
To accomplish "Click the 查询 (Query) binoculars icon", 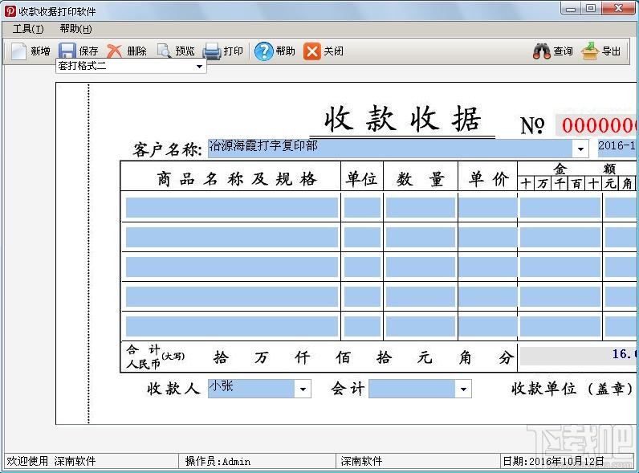I will point(542,51).
